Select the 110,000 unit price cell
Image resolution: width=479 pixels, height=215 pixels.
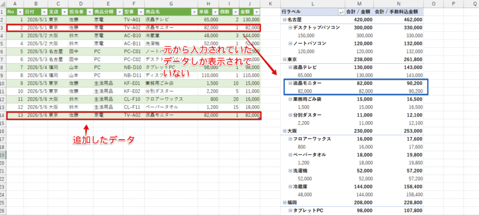click(208, 75)
